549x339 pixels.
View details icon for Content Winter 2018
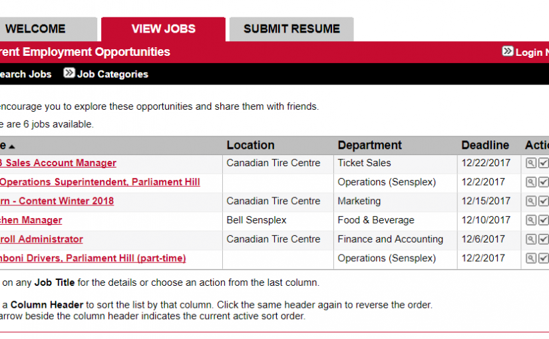[530, 201]
